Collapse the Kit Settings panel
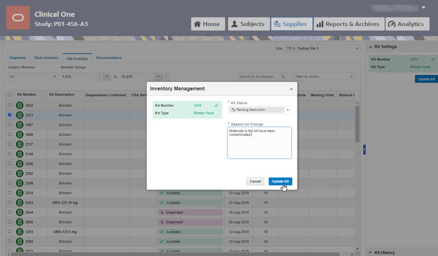This screenshot has height=256, width=438. [x=371, y=47]
